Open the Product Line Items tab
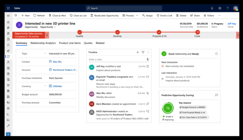 click(x=70, y=43)
